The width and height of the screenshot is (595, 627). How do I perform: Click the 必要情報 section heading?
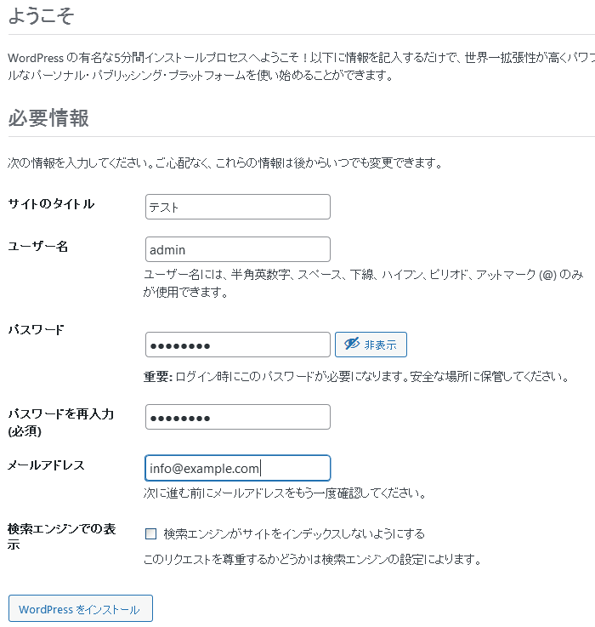tap(48, 118)
